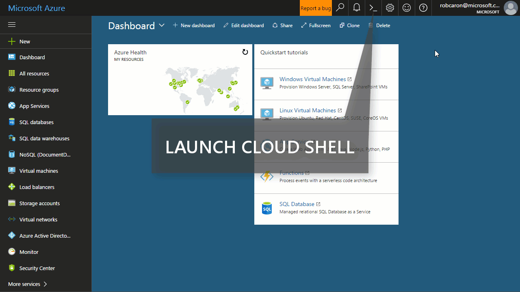The height and width of the screenshot is (292, 520).
Task: Open the help question mark icon
Action: tap(423, 8)
